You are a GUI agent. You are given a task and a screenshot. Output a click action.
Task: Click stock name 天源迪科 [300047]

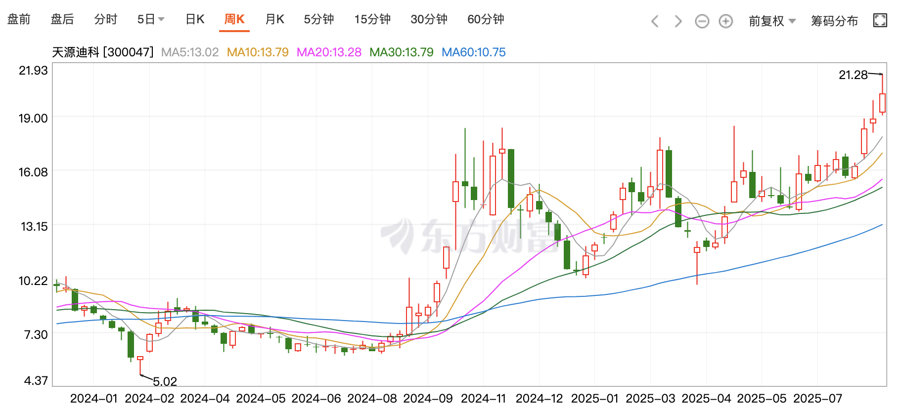point(103,52)
